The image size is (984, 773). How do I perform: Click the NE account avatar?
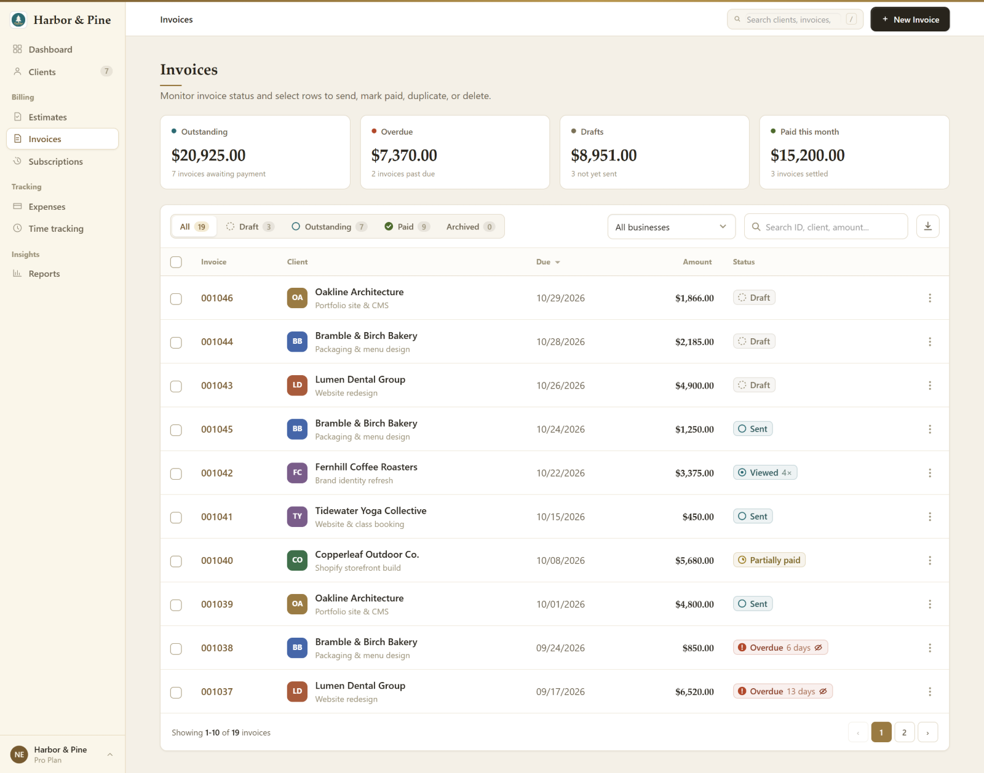click(x=19, y=755)
